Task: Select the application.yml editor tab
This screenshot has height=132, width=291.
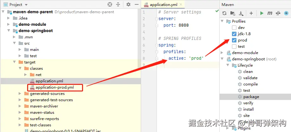Action: [163, 5]
